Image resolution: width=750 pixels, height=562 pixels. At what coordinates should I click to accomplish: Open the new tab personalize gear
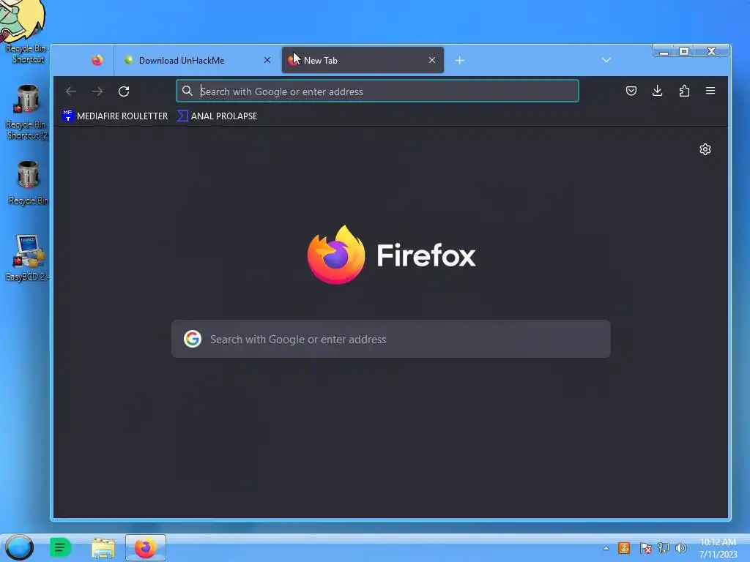pos(705,149)
